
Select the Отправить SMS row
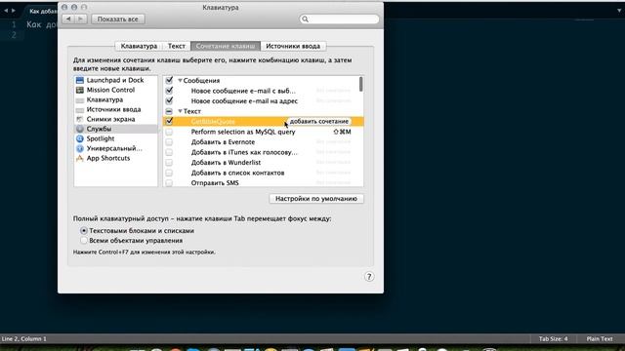(x=263, y=183)
